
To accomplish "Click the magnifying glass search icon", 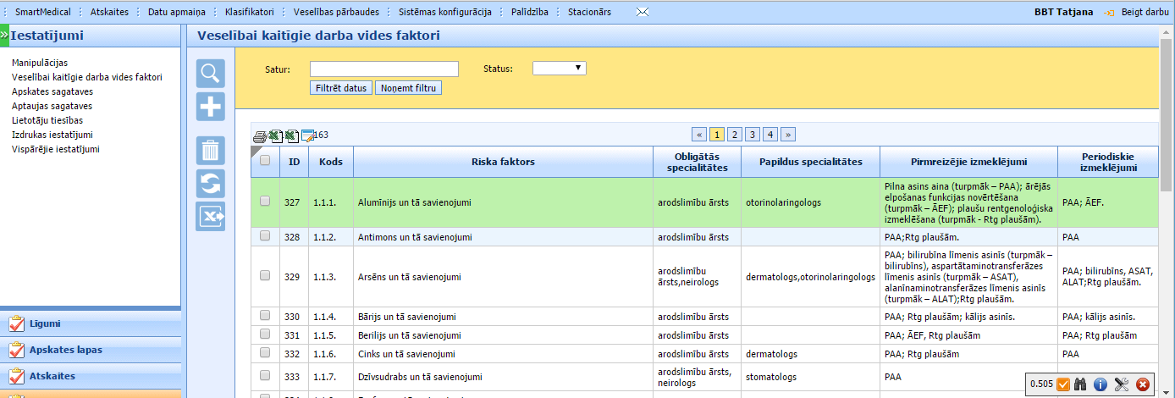I will pyautogui.click(x=210, y=74).
